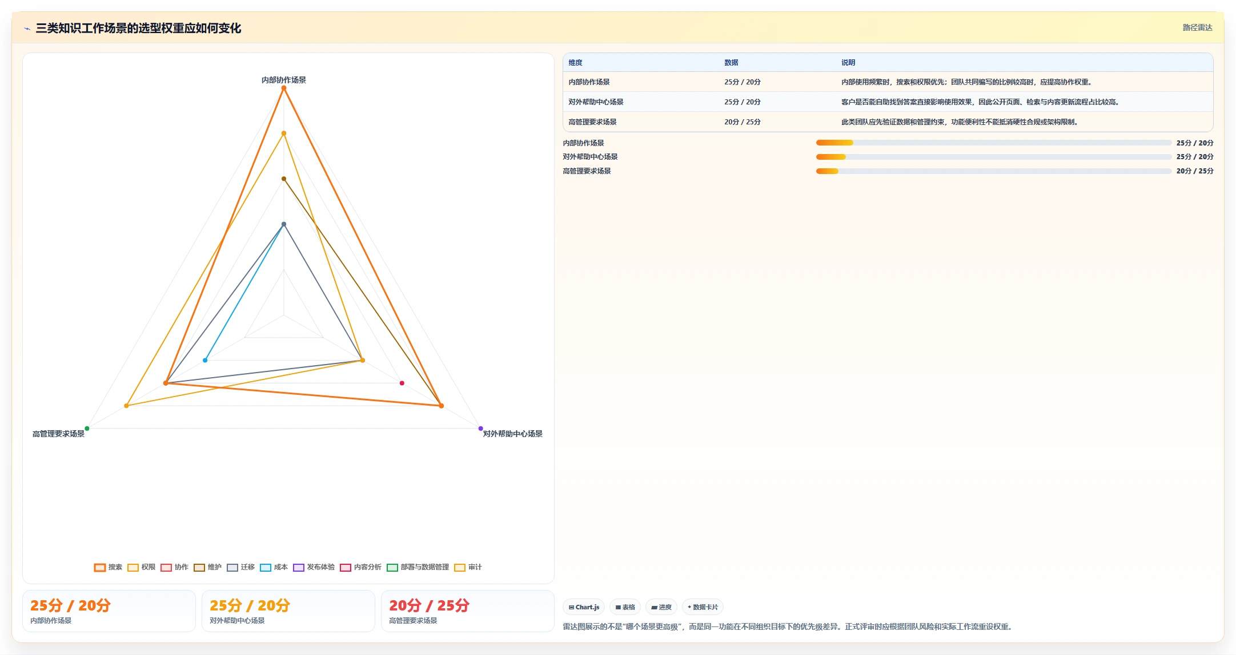
Task: Toggle the 发布体验 legend entry
Action: click(x=314, y=567)
